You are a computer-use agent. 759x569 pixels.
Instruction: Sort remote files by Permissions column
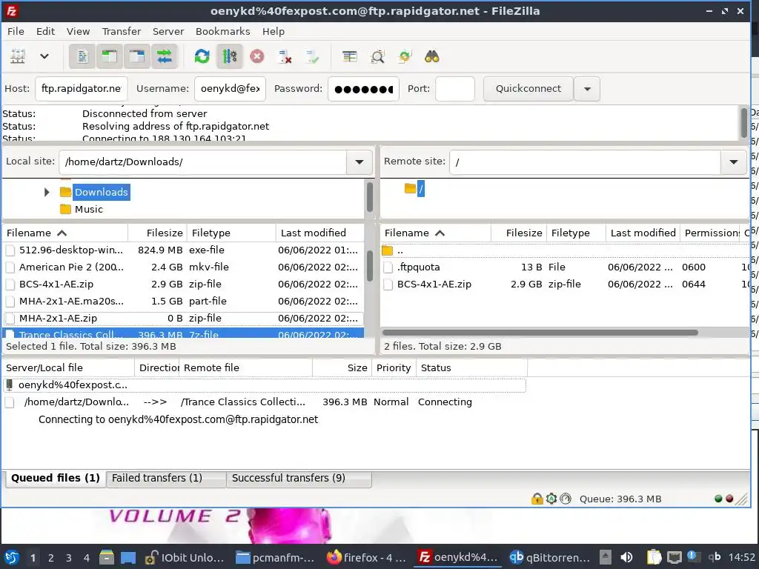(x=709, y=233)
